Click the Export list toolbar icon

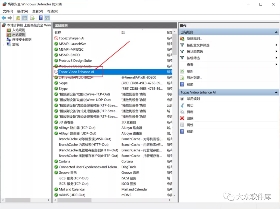pyautogui.click(x=33, y=18)
